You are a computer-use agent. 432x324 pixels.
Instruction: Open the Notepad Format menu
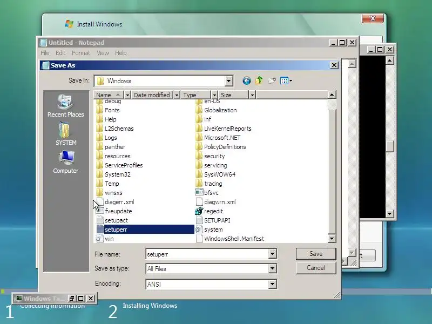point(81,53)
